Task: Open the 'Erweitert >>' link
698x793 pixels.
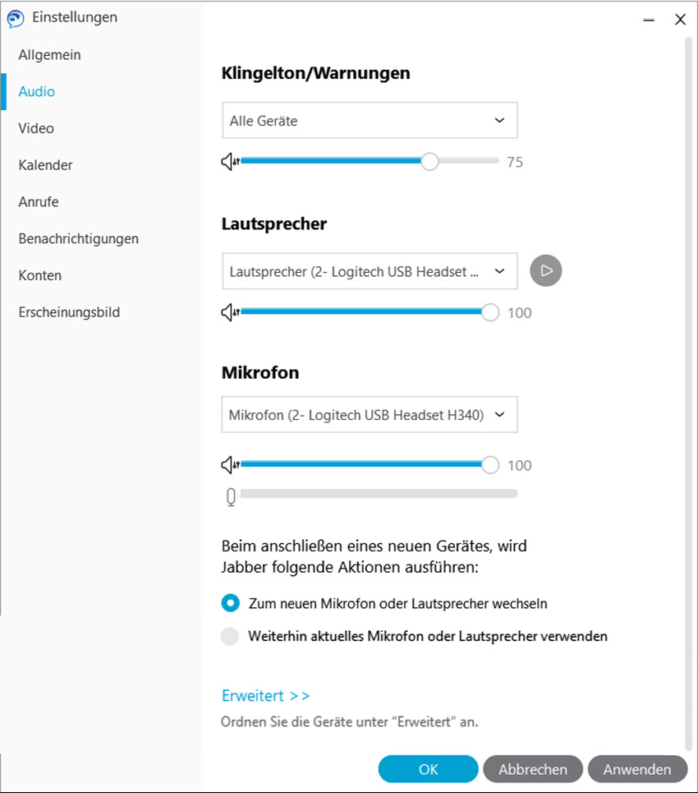Action: tap(265, 695)
